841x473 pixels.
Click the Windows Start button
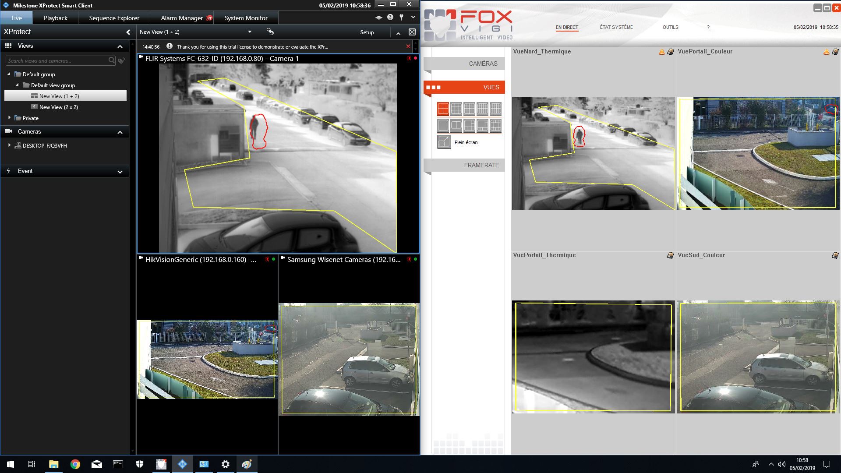tap(11, 464)
